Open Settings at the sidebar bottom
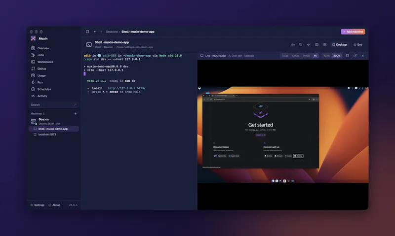The width and height of the screenshot is (395, 236). tap(38, 205)
